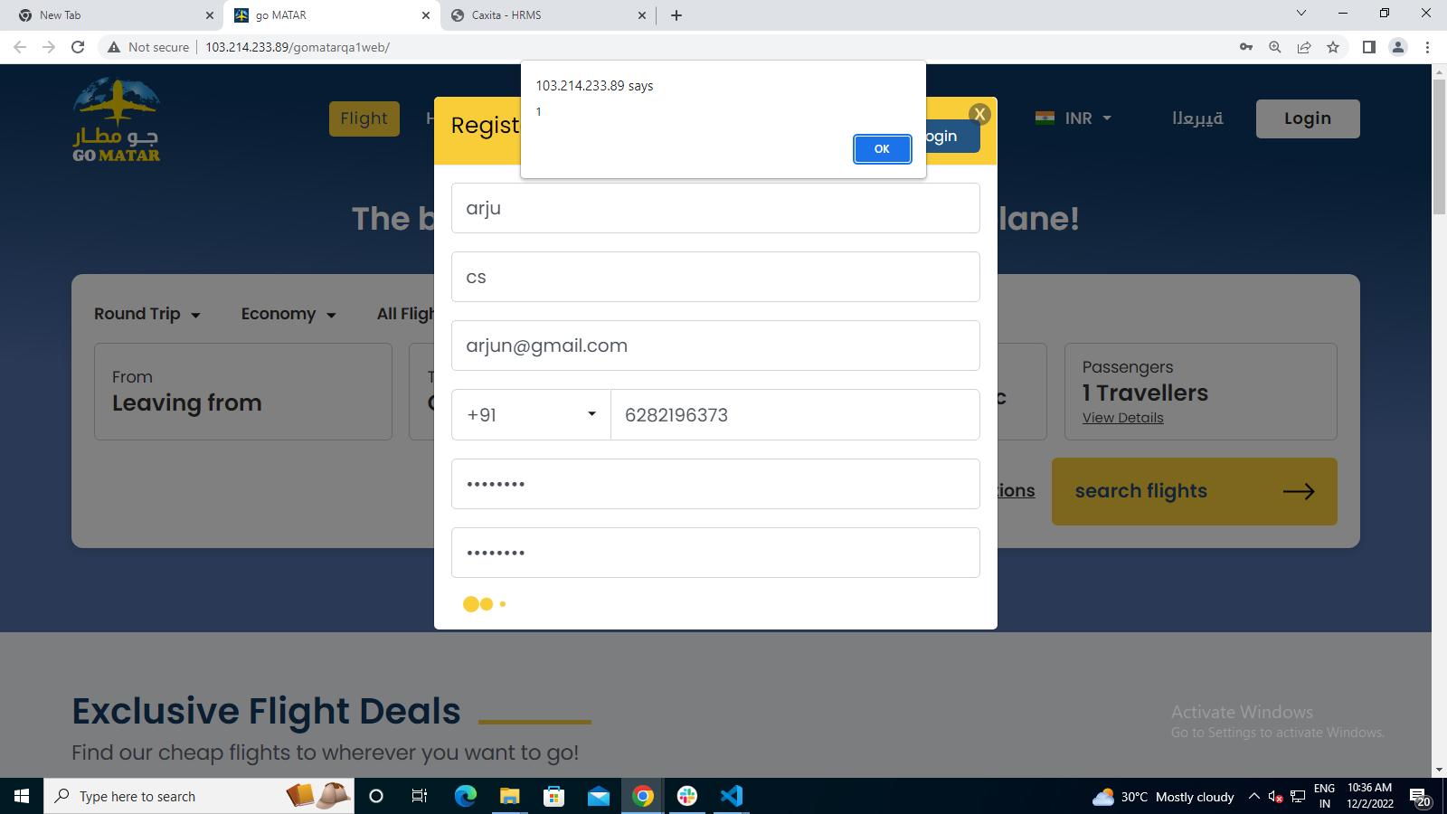
Task: Switch to the New Tab browser tab
Action: pos(113,15)
